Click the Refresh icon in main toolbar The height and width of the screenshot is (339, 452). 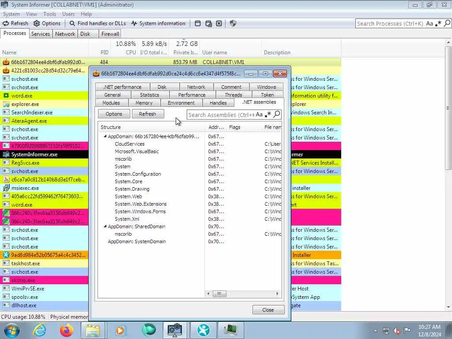coord(6,23)
